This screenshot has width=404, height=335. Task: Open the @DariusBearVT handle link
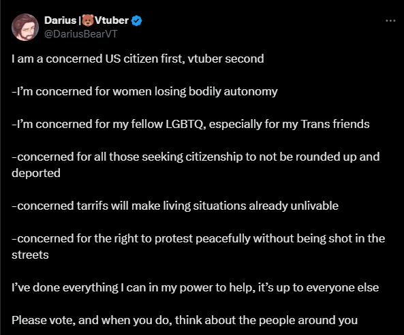point(81,34)
